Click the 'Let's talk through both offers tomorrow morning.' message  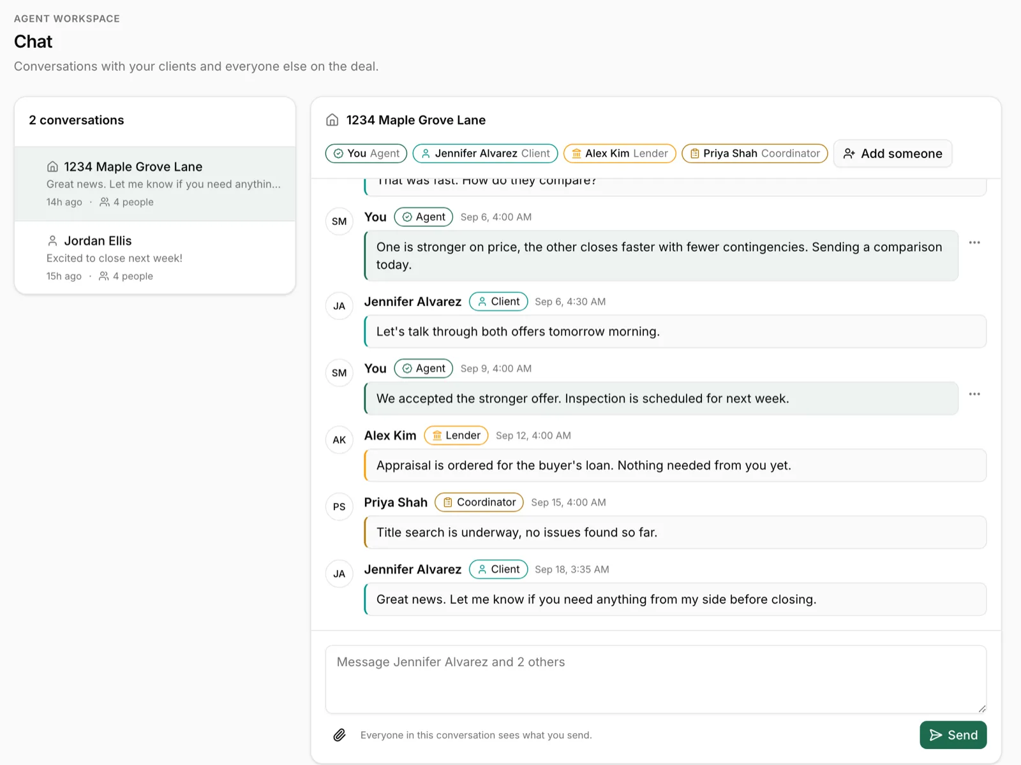[x=675, y=331]
